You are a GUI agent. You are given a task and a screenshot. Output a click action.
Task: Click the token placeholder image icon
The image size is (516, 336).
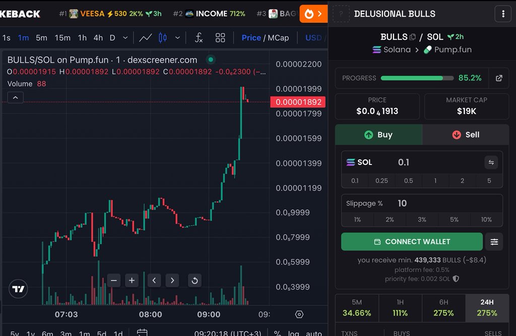341,14
